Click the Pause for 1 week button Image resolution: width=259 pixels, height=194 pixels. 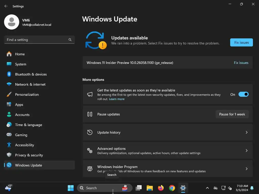click(x=232, y=114)
